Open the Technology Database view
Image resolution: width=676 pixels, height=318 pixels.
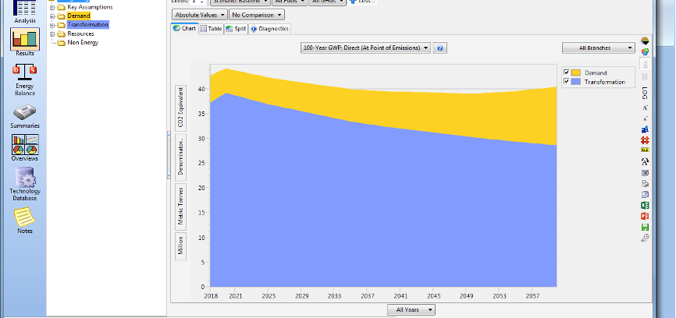[24, 184]
